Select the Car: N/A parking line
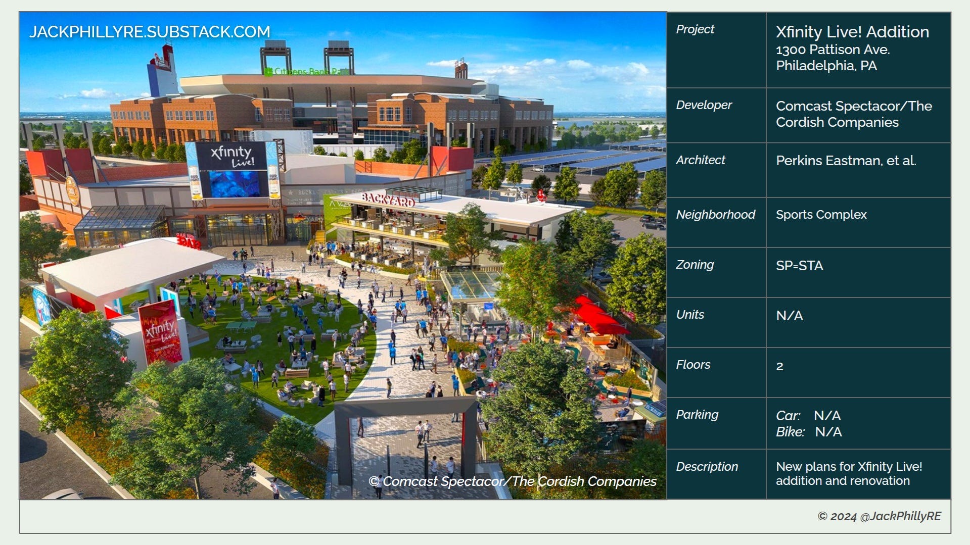This screenshot has height=545, width=970. (x=808, y=416)
